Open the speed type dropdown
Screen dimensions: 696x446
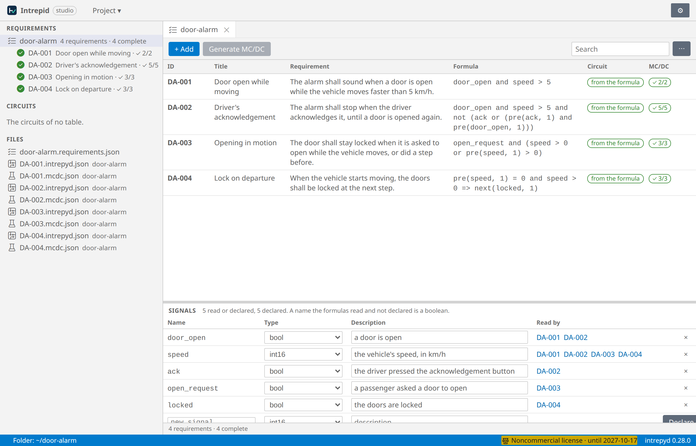tap(303, 354)
